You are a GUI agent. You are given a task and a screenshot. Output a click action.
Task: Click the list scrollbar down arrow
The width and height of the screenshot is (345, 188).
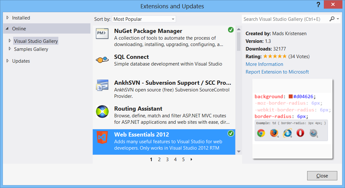[x=239, y=152]
